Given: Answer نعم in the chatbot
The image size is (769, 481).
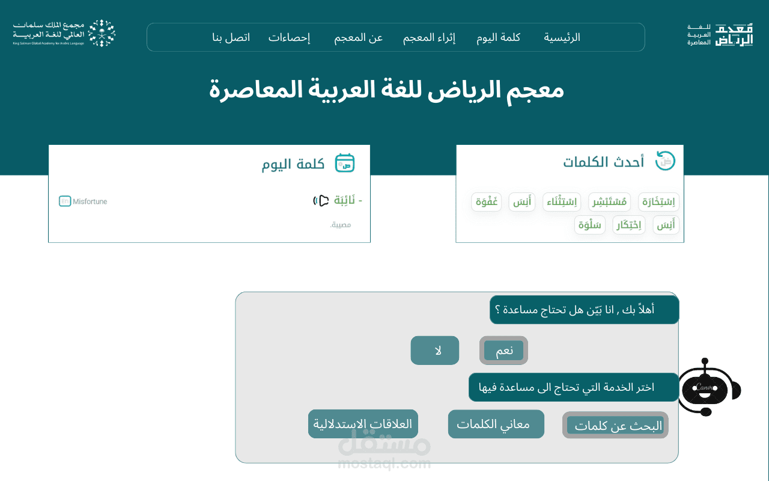Looking at the screenshot, I should 503,351.
